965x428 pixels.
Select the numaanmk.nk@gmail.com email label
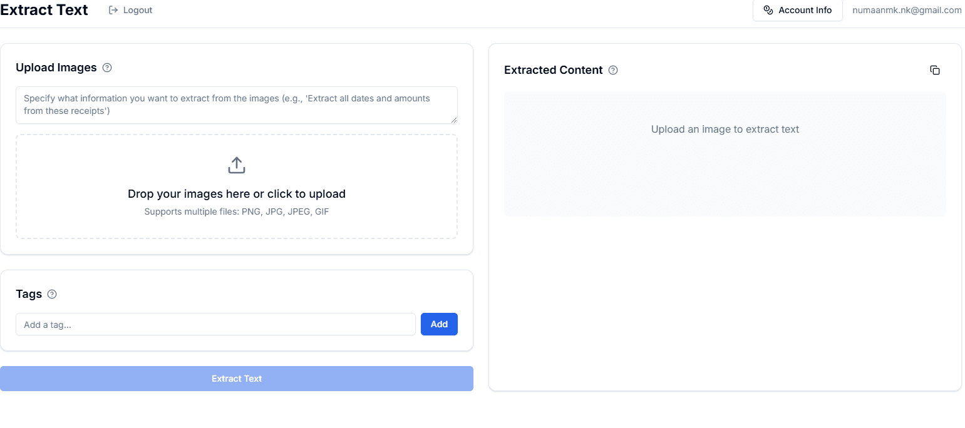click(907, 10)
